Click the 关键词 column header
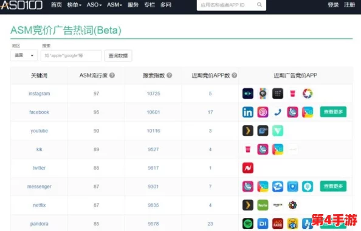361x231 pixels. 39,75
